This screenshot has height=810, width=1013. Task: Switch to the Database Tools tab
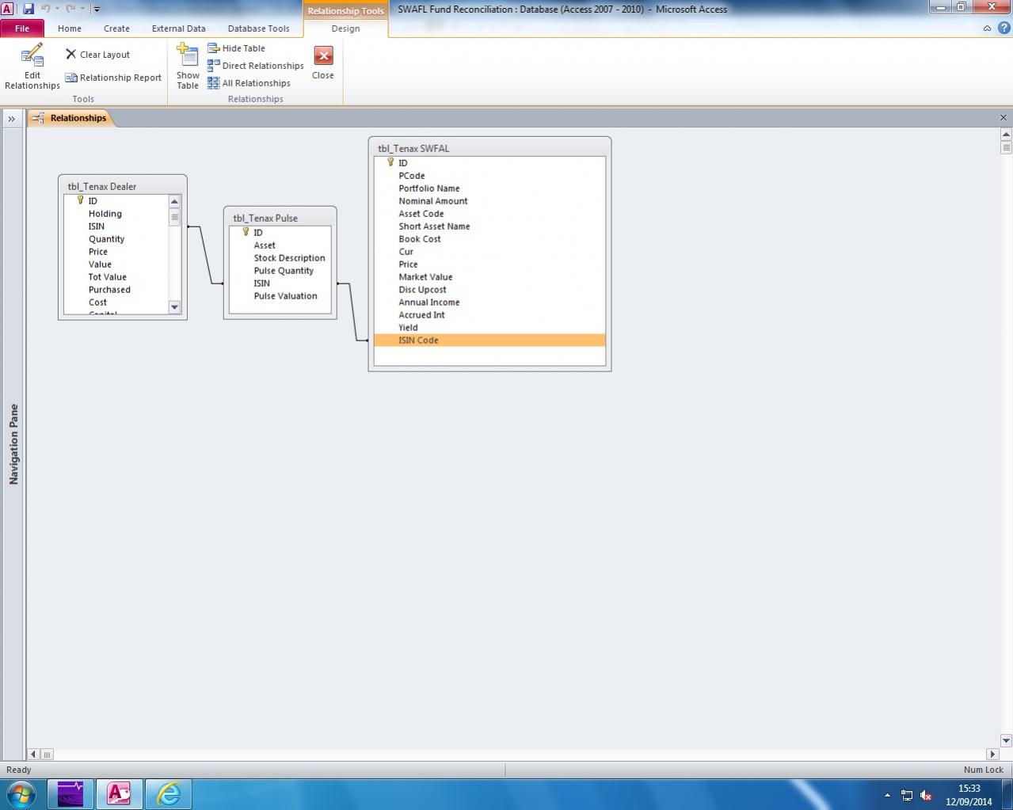point(259,29)
